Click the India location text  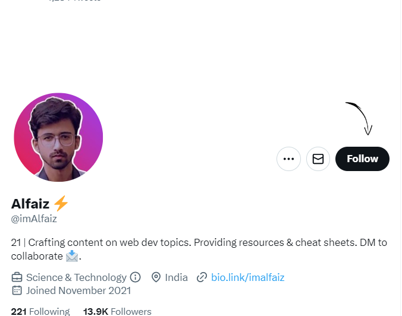coord(176,277)
